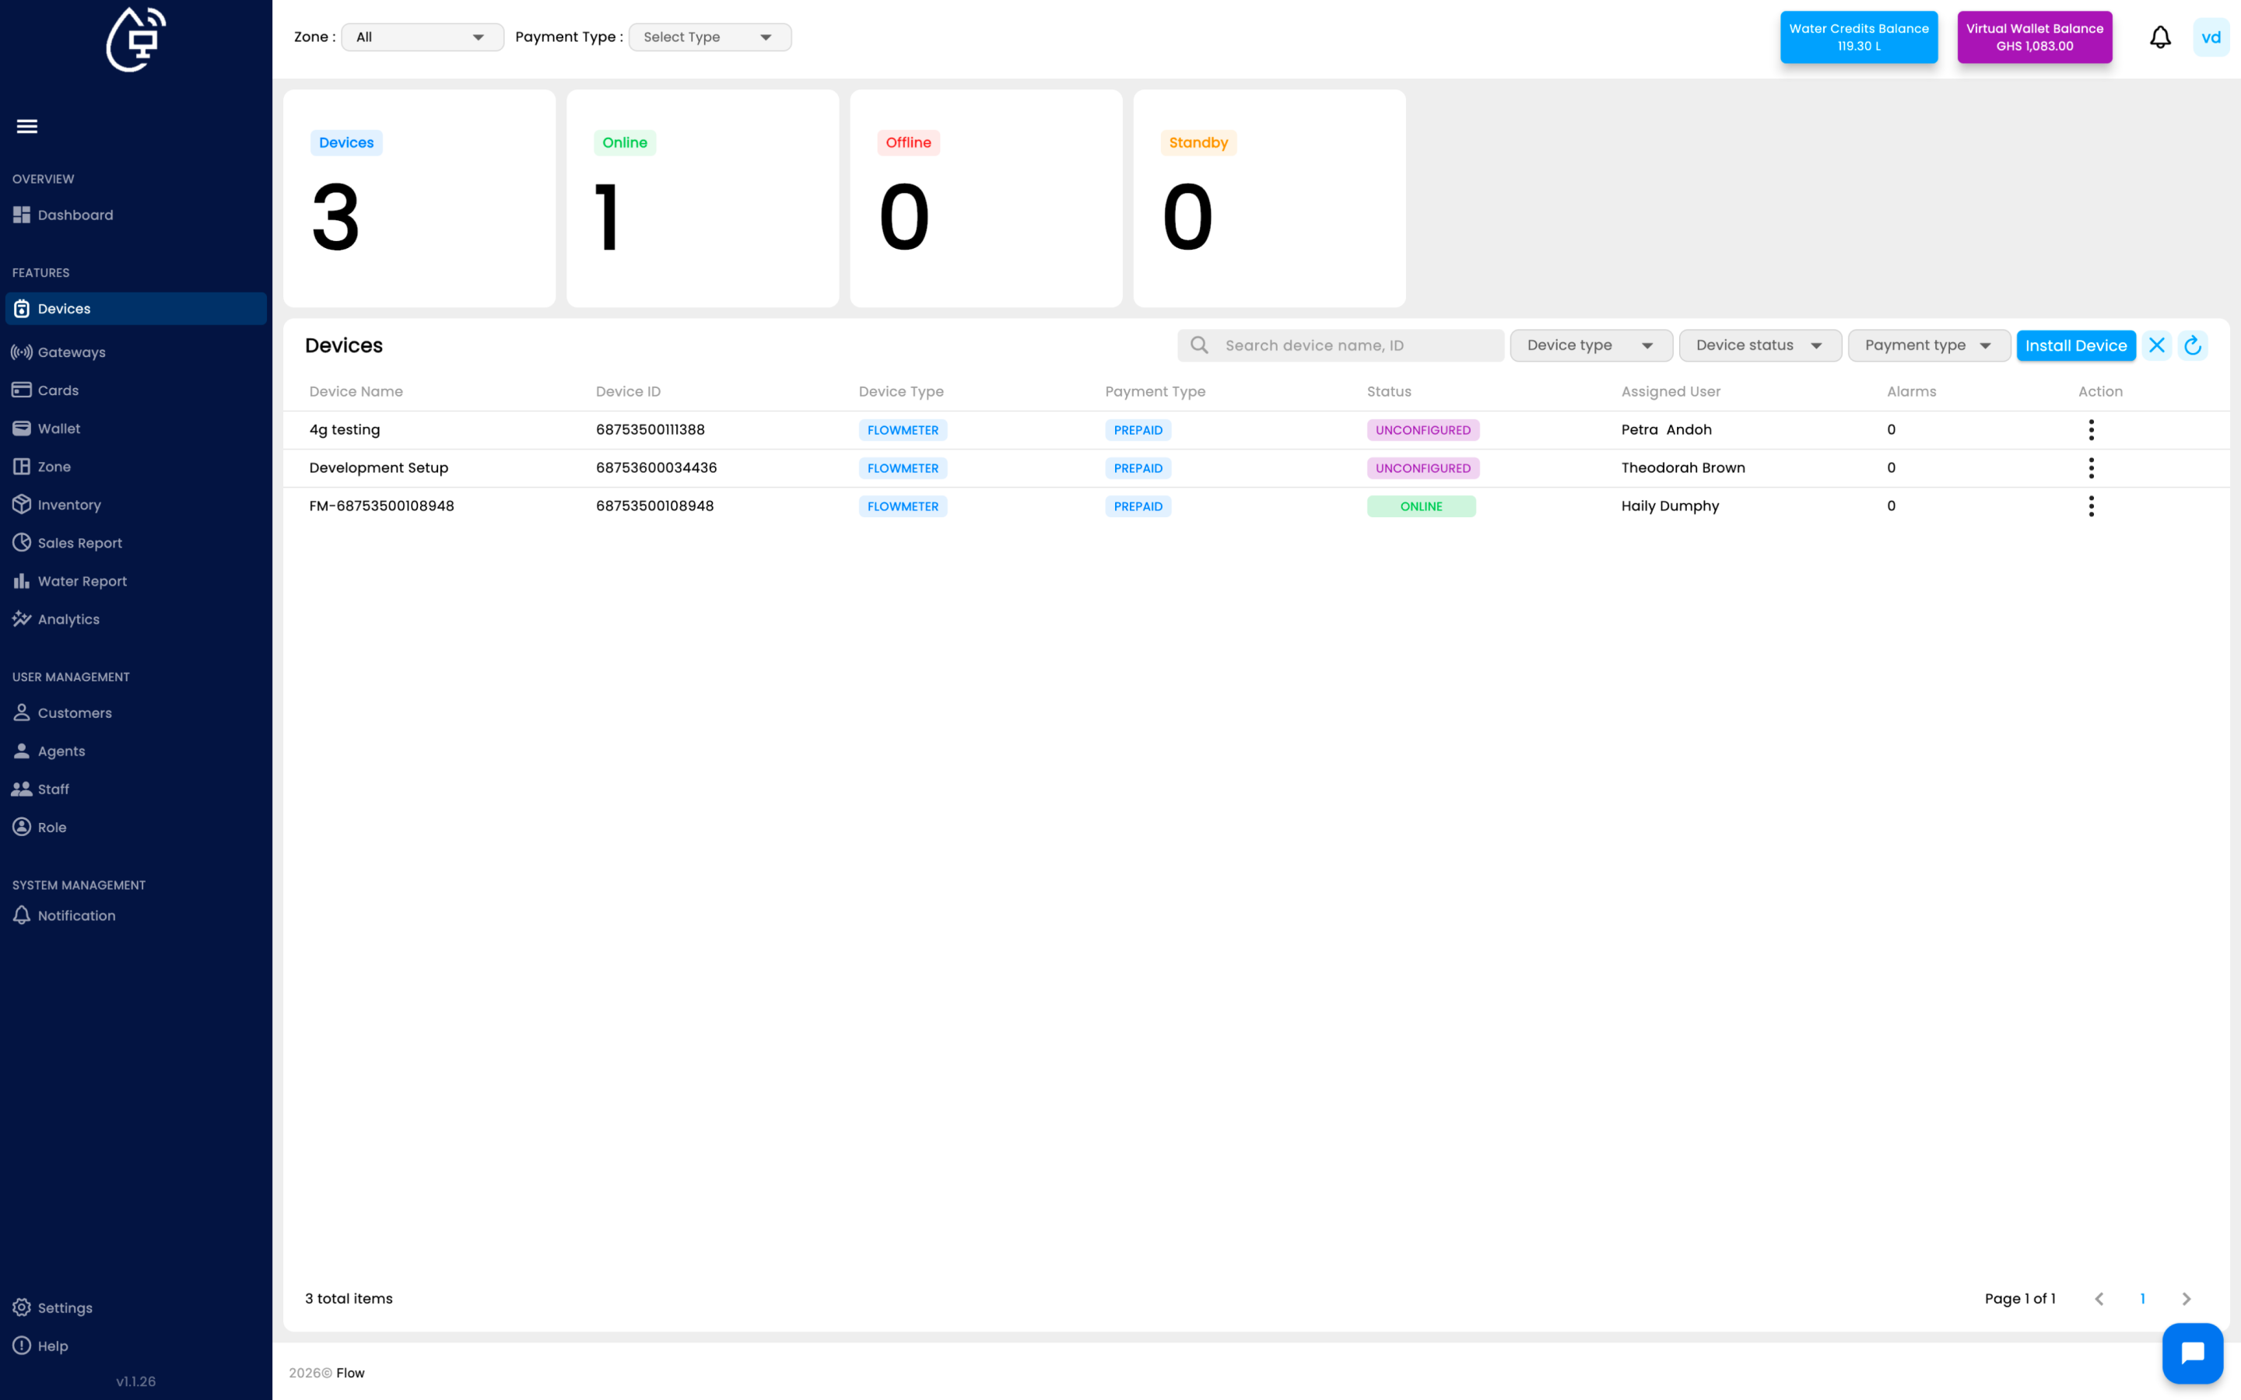The image size is (2241, 1400).
Task: Click the Water Report bar-chart icon
Action: [21, 580]
